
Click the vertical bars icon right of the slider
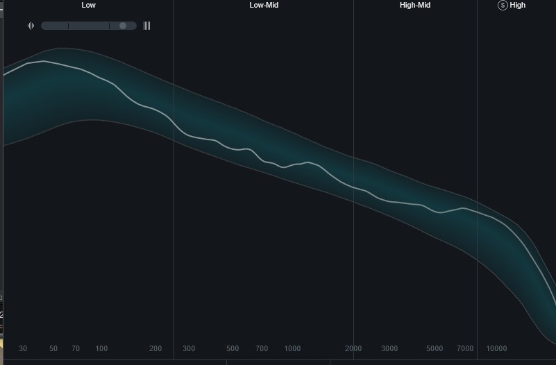146,26
